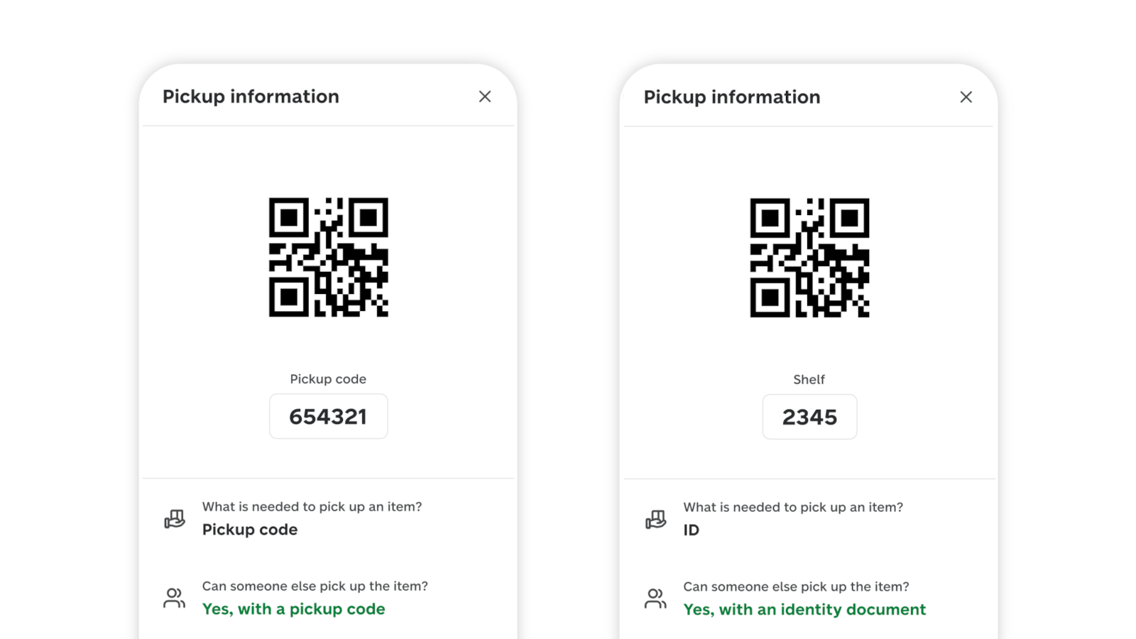1136x639 pixels.
Task: Scan the QR code under left Pickup information
Action: [x=328, y=257]
